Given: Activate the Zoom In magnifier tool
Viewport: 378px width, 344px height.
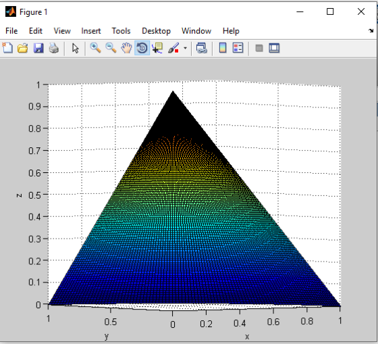Looking at the screenshot, I should pos(95,48).
